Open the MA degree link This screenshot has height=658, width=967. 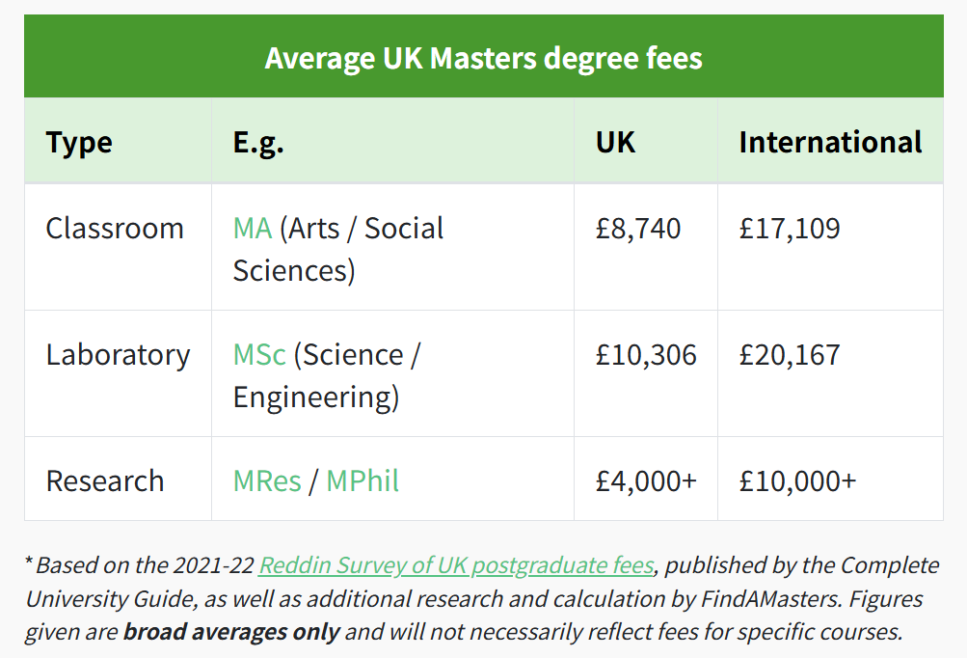(253, 229)
